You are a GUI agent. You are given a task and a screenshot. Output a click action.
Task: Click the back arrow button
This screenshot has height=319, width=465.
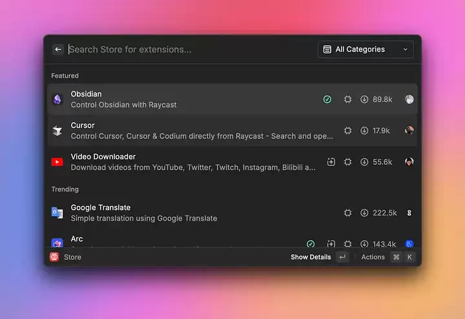pos(58,49)
